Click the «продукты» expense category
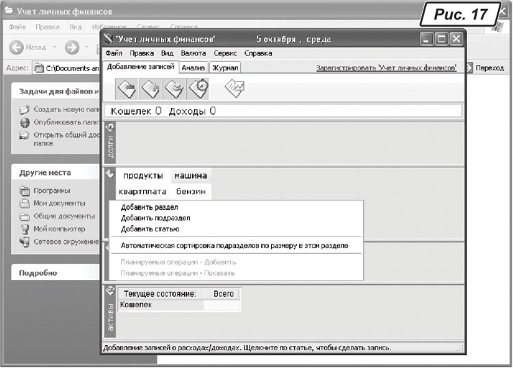The image size is (513, 368). tap(143, 175)
